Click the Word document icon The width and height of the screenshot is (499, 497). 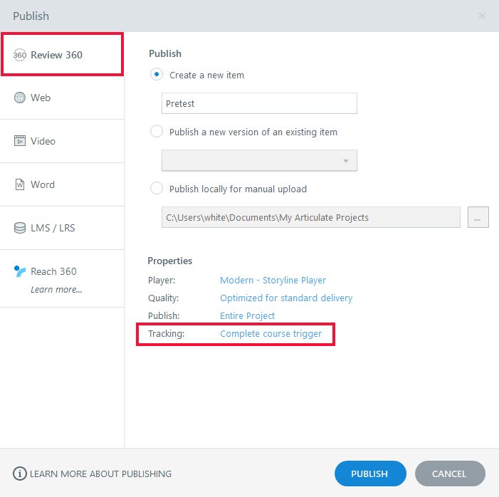pos(20,184)
